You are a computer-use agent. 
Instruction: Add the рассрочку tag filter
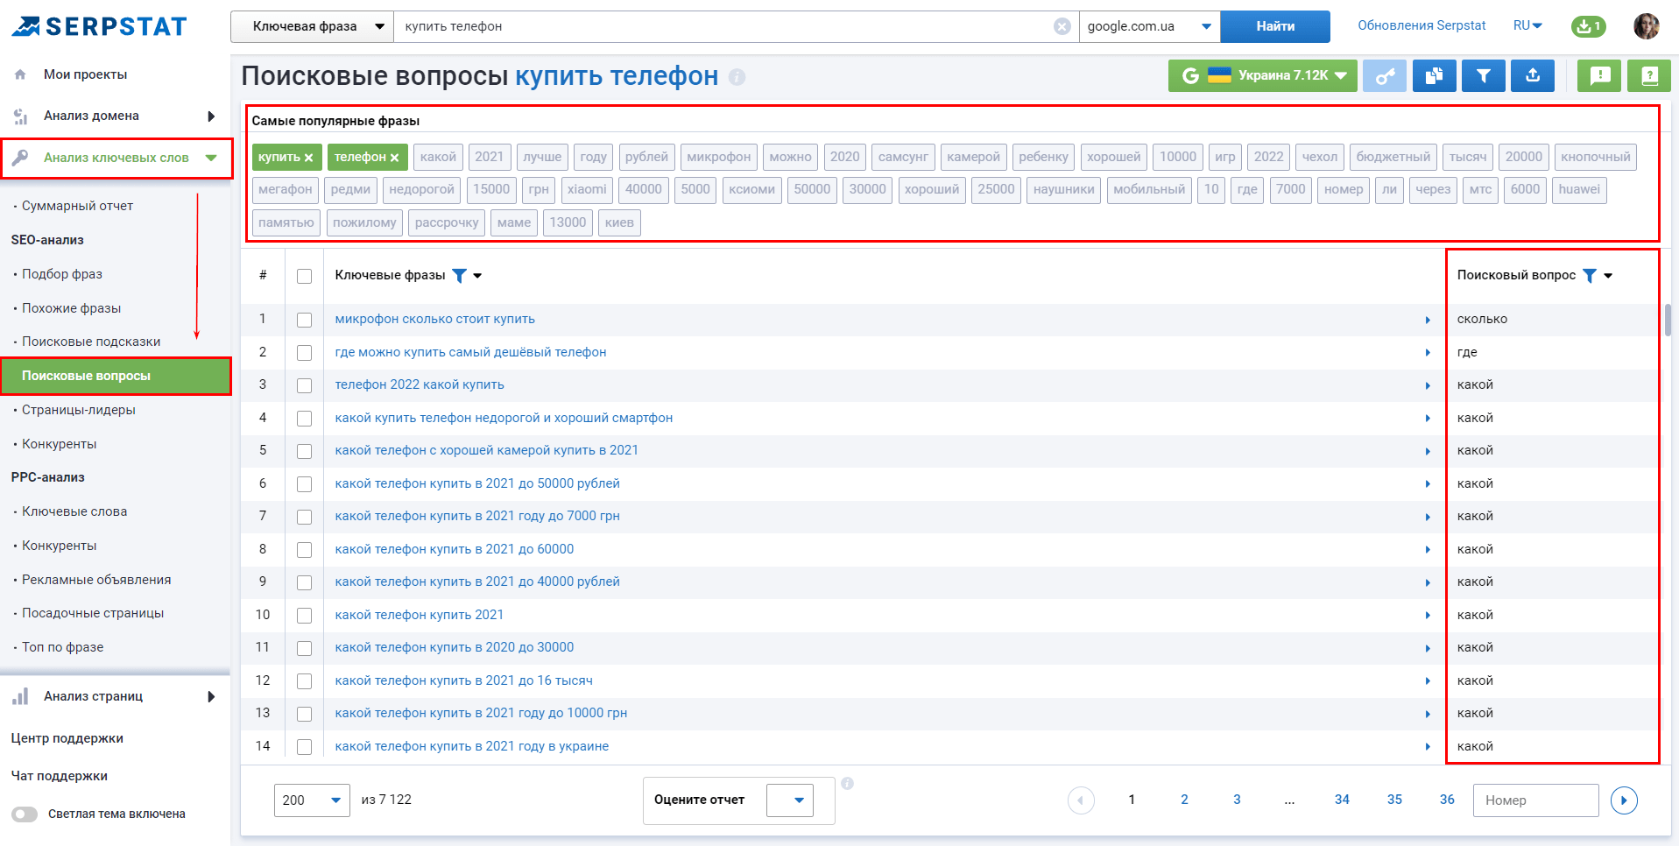pos(447,222)
